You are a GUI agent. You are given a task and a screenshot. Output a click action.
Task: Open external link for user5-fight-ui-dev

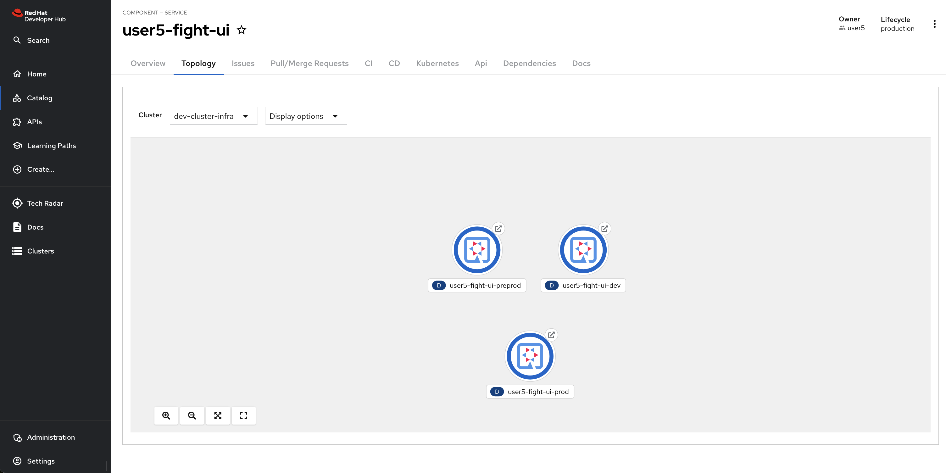coord(604,229)
